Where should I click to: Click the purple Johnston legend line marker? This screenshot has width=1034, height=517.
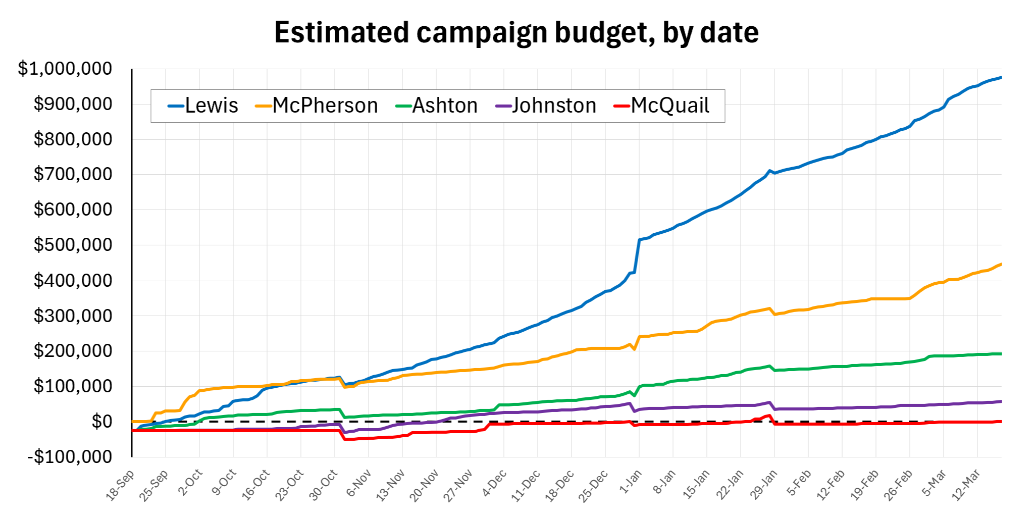coord(503,107)
